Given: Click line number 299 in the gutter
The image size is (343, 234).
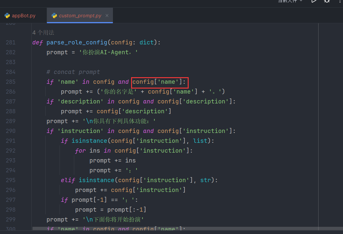Looking at the screenshot, I should coord(11,220).
